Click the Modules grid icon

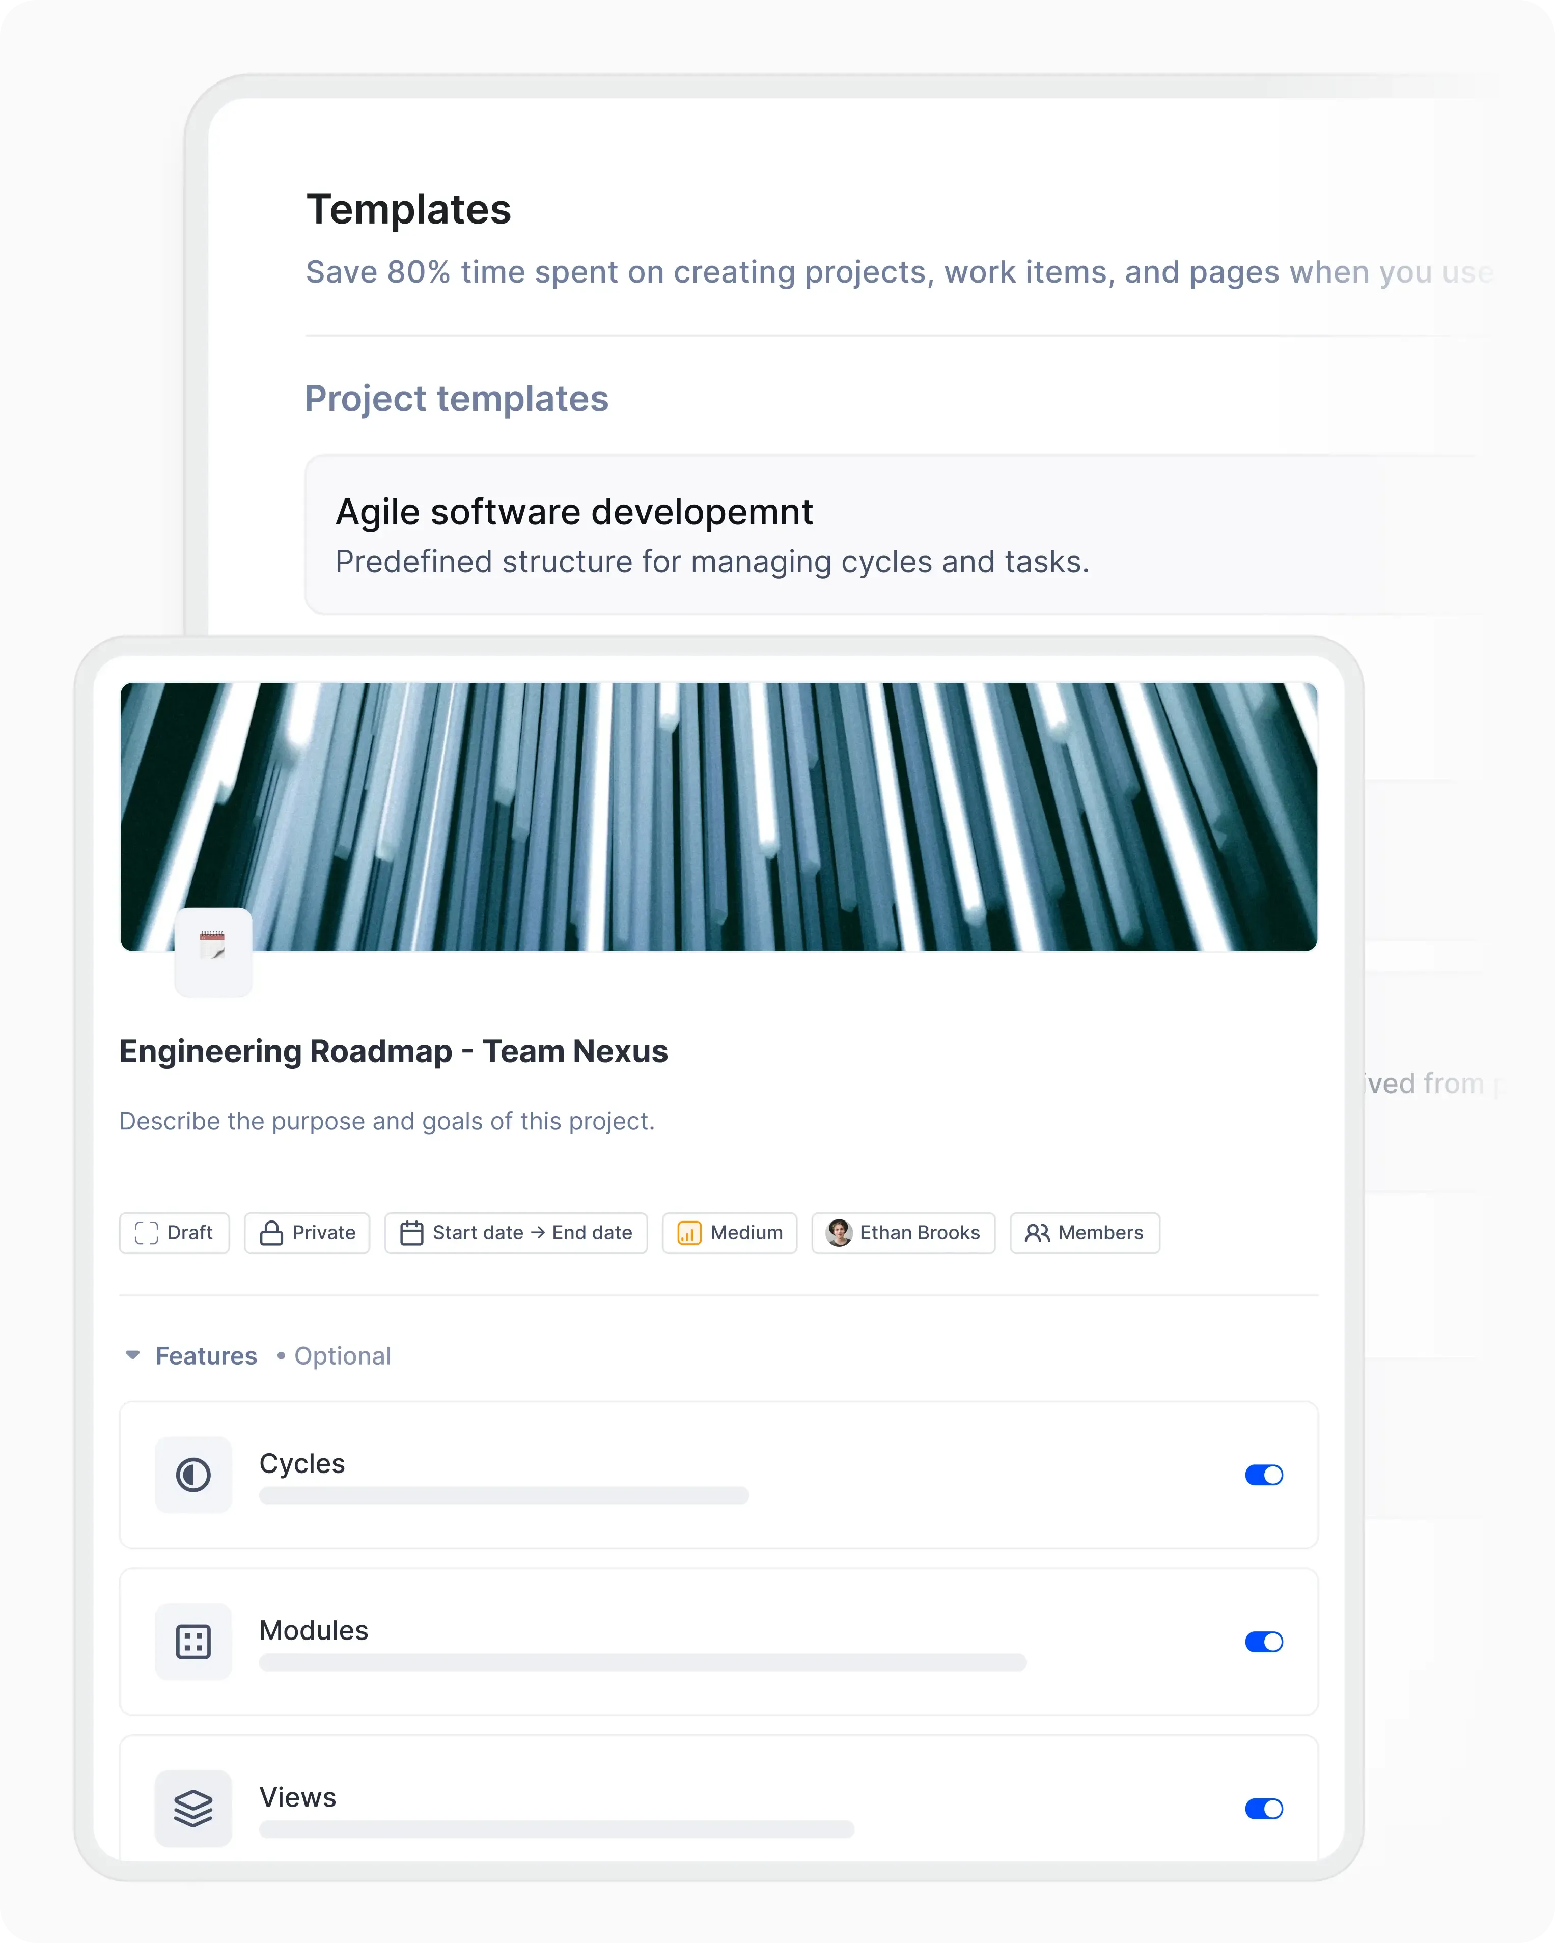[193, 1642]
